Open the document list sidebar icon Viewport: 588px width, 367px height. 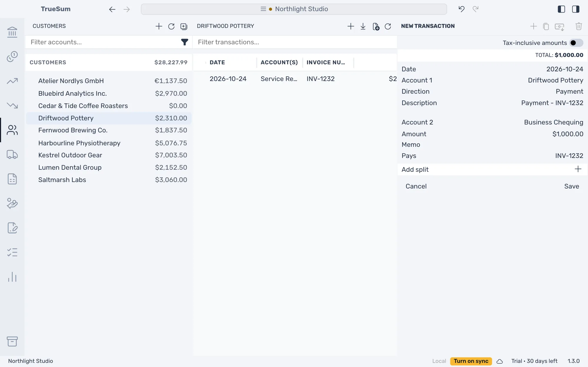(x=12, y=179)
